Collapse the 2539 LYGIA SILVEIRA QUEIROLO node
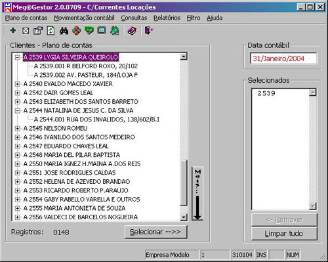Image resolution: width=328 pixels, height=262 pixels. 18,58
